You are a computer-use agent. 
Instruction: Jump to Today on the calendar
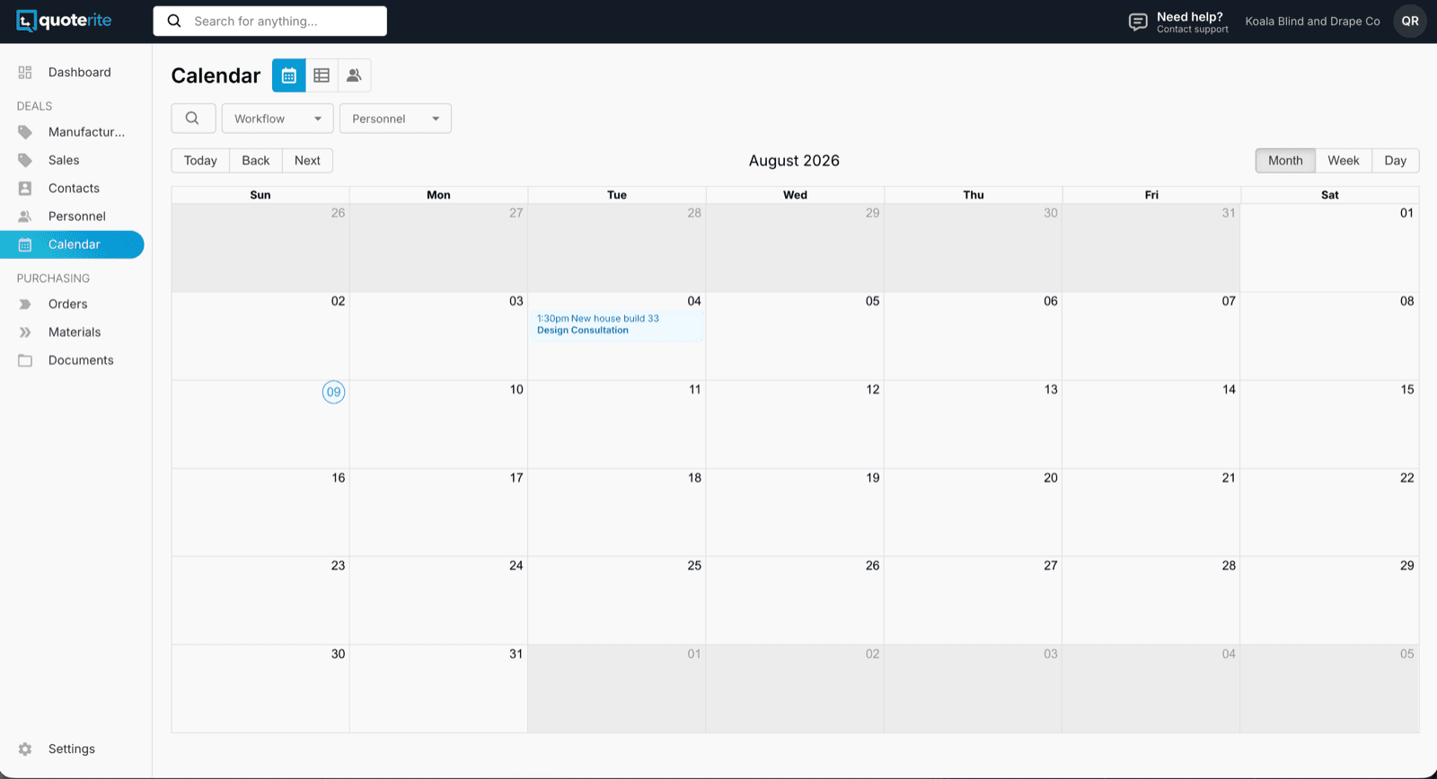click(200, 160)
